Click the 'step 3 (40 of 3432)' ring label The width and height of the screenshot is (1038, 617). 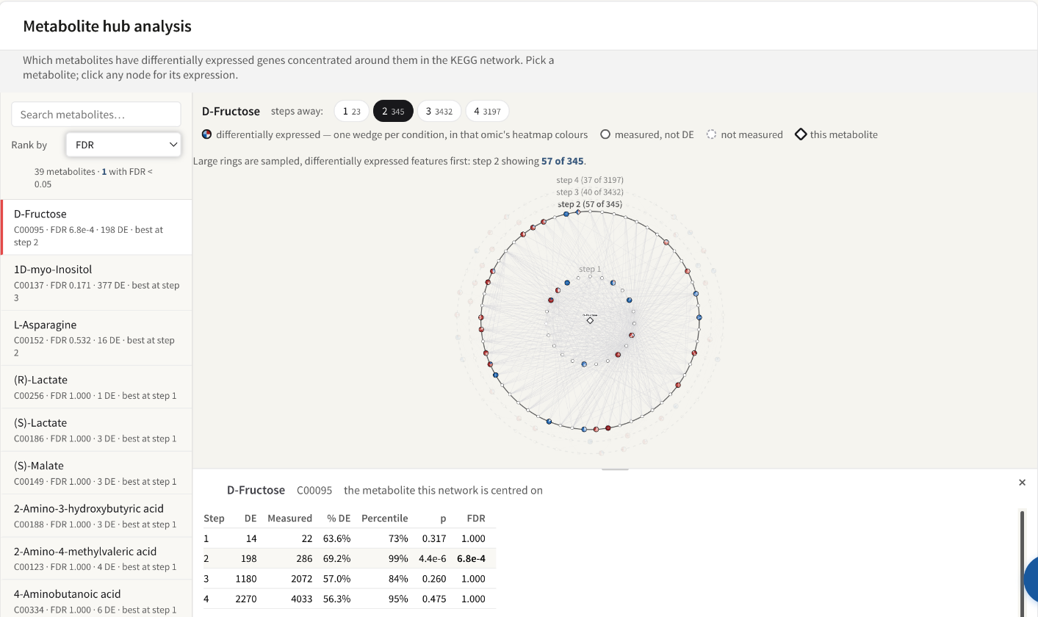click(590, 192)
